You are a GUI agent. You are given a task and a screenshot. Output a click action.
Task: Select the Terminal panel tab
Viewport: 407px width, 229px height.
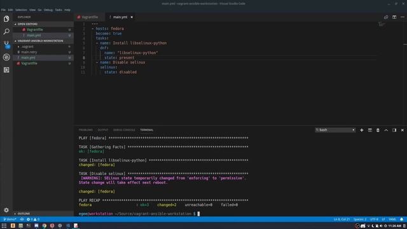(x=147, y=130)
